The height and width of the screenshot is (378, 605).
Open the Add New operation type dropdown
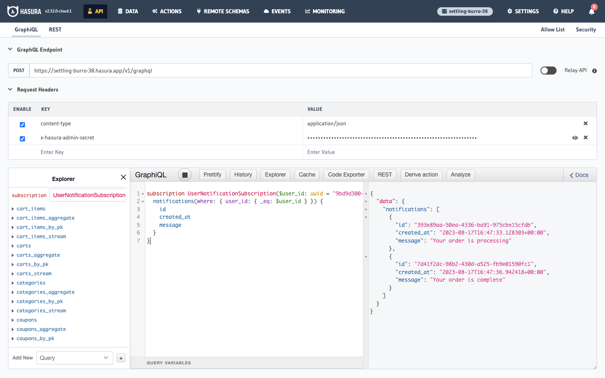tap(74, 358)
